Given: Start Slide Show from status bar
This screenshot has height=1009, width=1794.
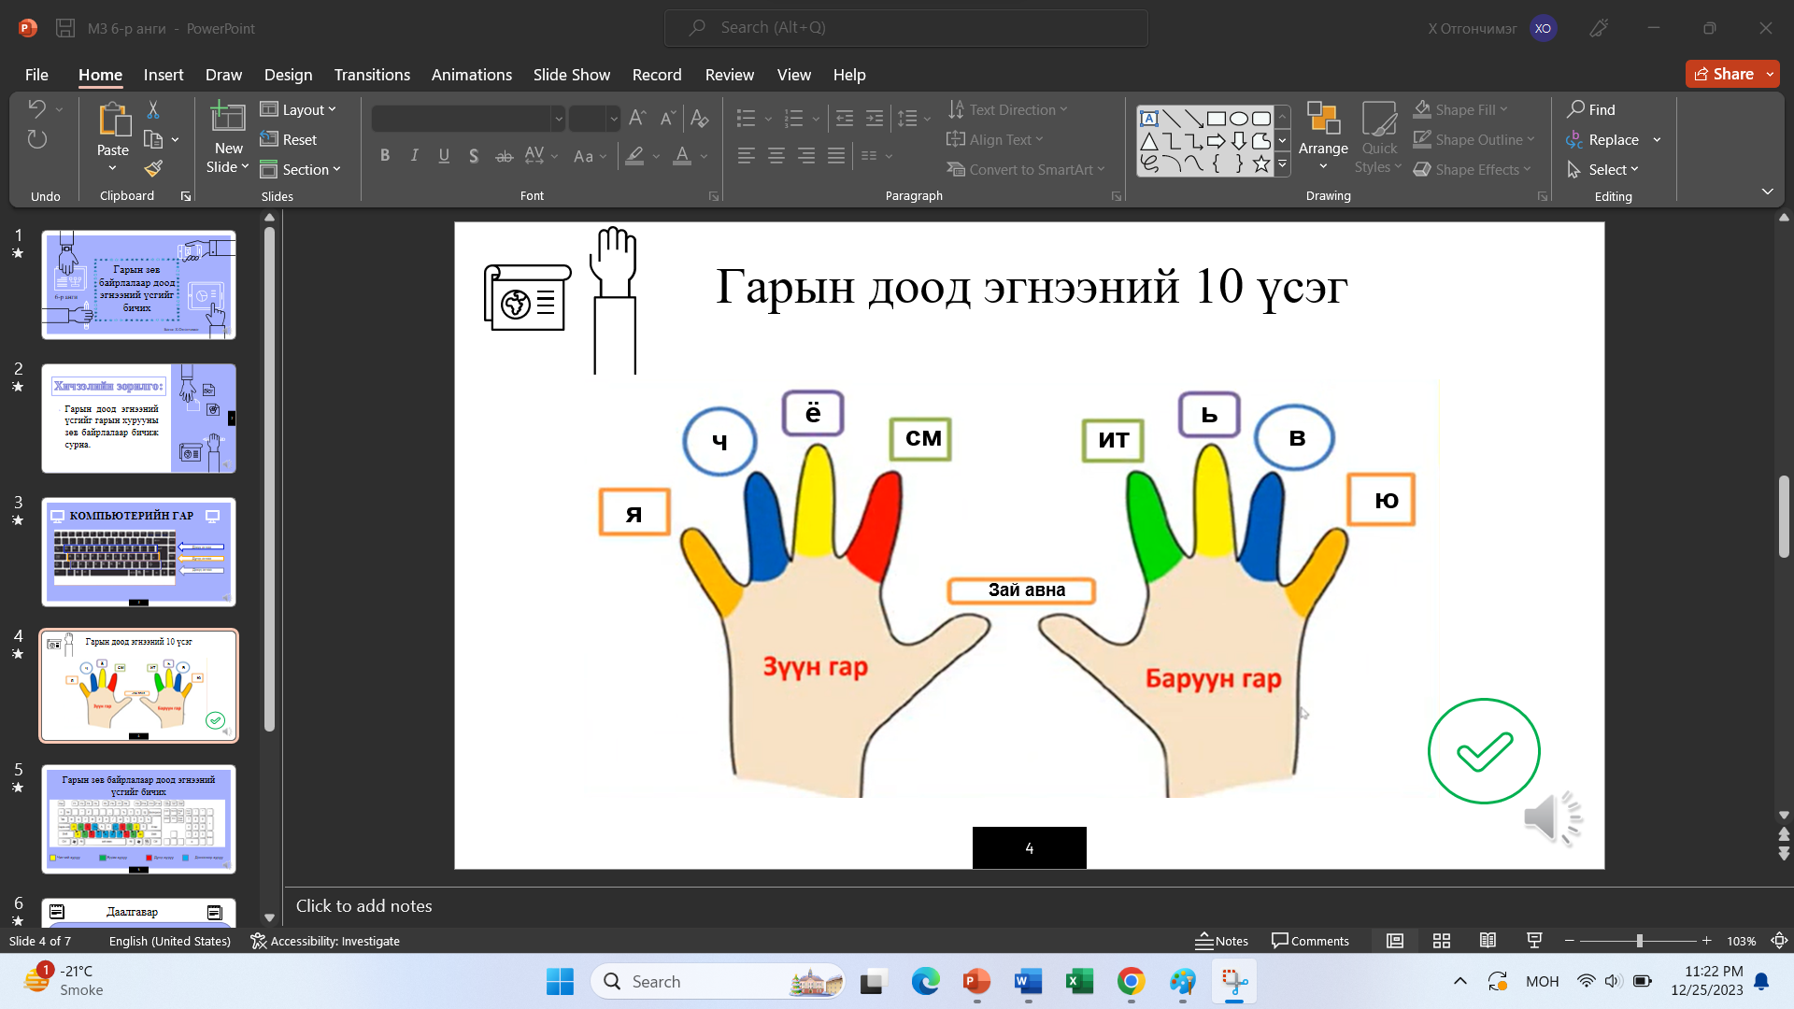Looking at the screenshot, I should pyautogui.click(x=1533, y=941).
